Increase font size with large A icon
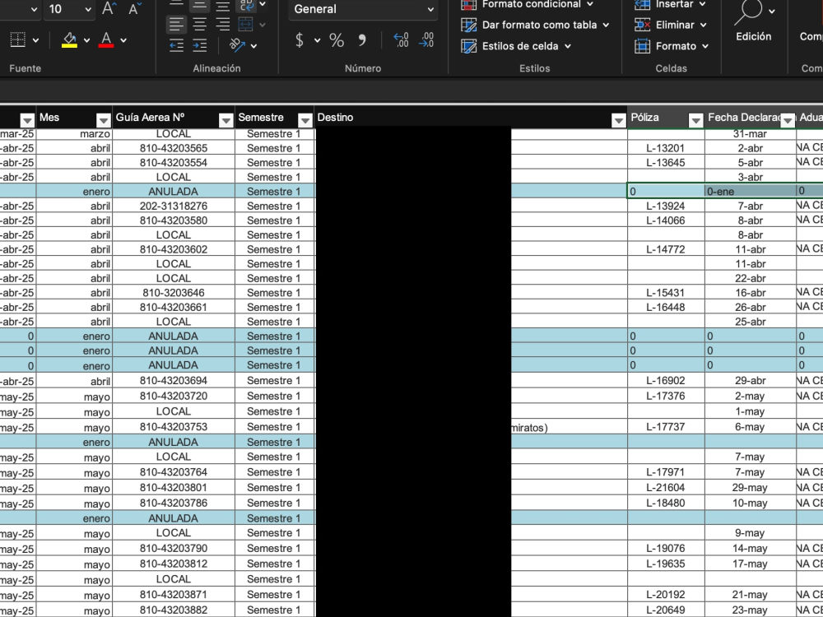The image size is (823, 617). (x=108, y=8)
